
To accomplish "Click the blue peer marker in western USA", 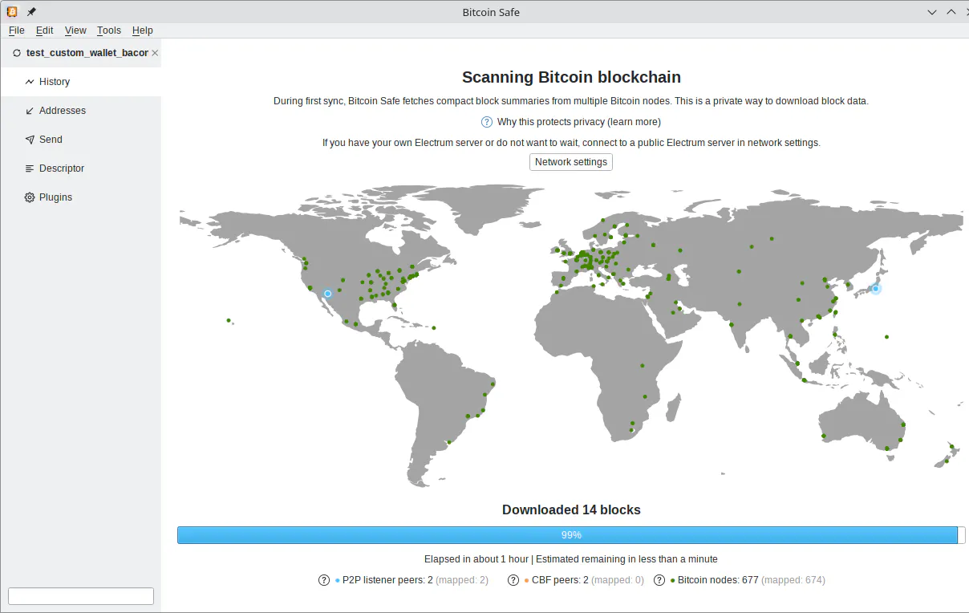I will tap(328, 294).
